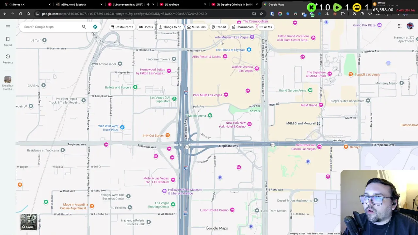Click the Luxor Tram Station marker
This screenshot has height=235, width=418.
pos(257,211)
